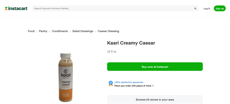This screenshot has width=230, height=104.
Task: Select the Caesar Dressing breadcrumb
Action: click(108, 31)
